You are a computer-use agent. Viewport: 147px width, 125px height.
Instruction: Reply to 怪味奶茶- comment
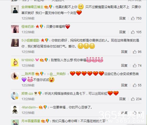pyautogui.click(x=122, y=32)
